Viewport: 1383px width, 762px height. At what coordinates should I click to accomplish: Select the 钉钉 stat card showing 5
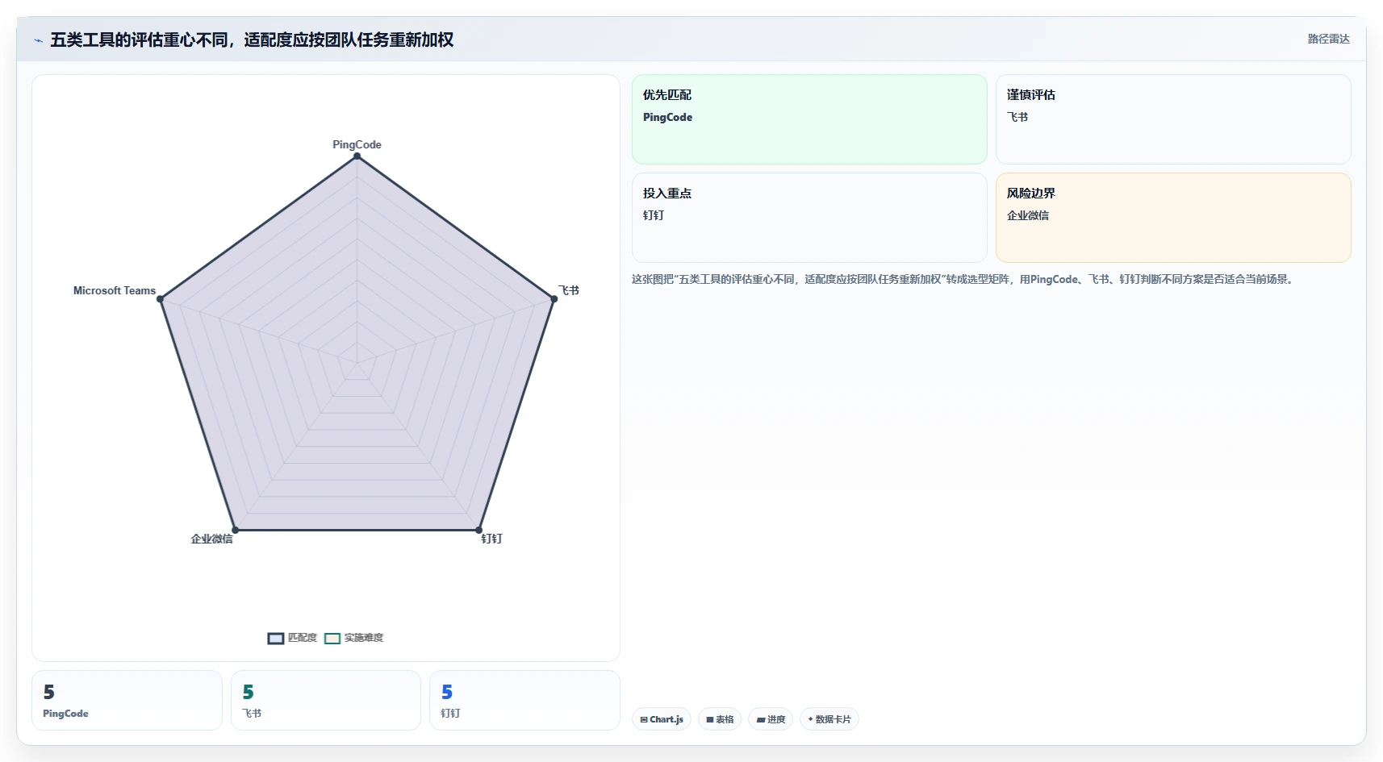[524, 700]
